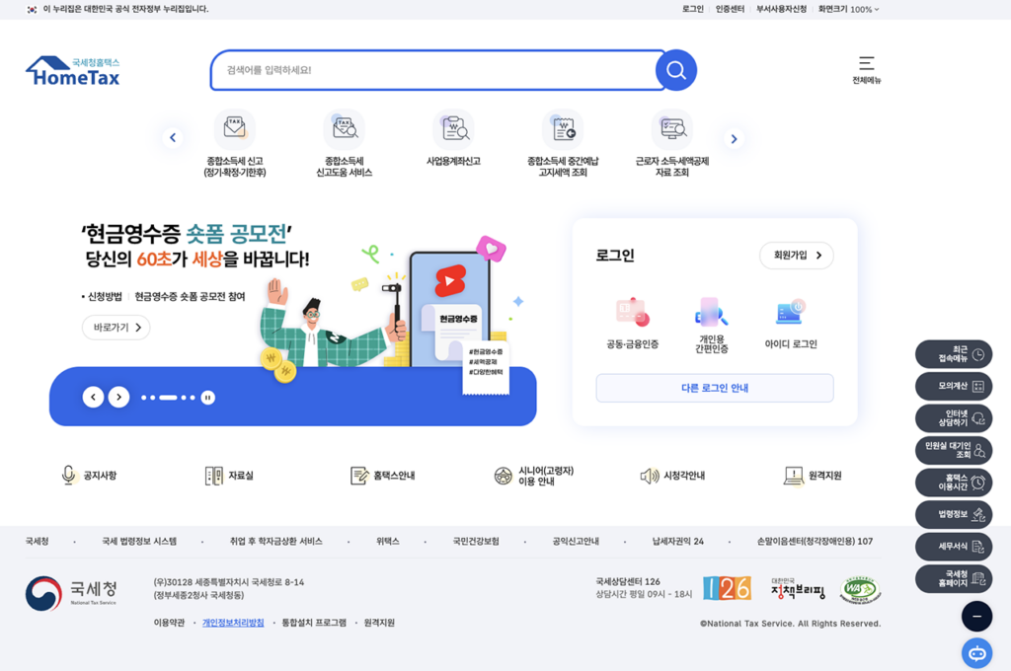
Task: Open 통합설치 프로그램 link
Action: click(314, 623)
